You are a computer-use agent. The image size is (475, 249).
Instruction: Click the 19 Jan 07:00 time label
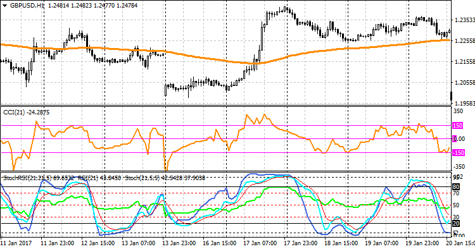tap(381, 243)
